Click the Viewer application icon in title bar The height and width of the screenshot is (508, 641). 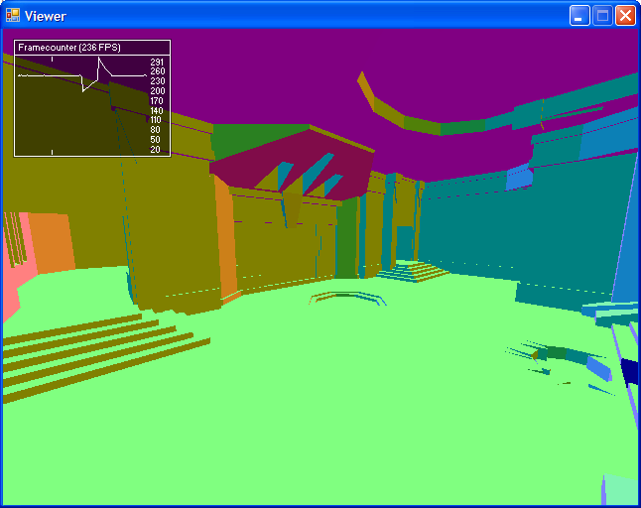[x=13, y=16]
